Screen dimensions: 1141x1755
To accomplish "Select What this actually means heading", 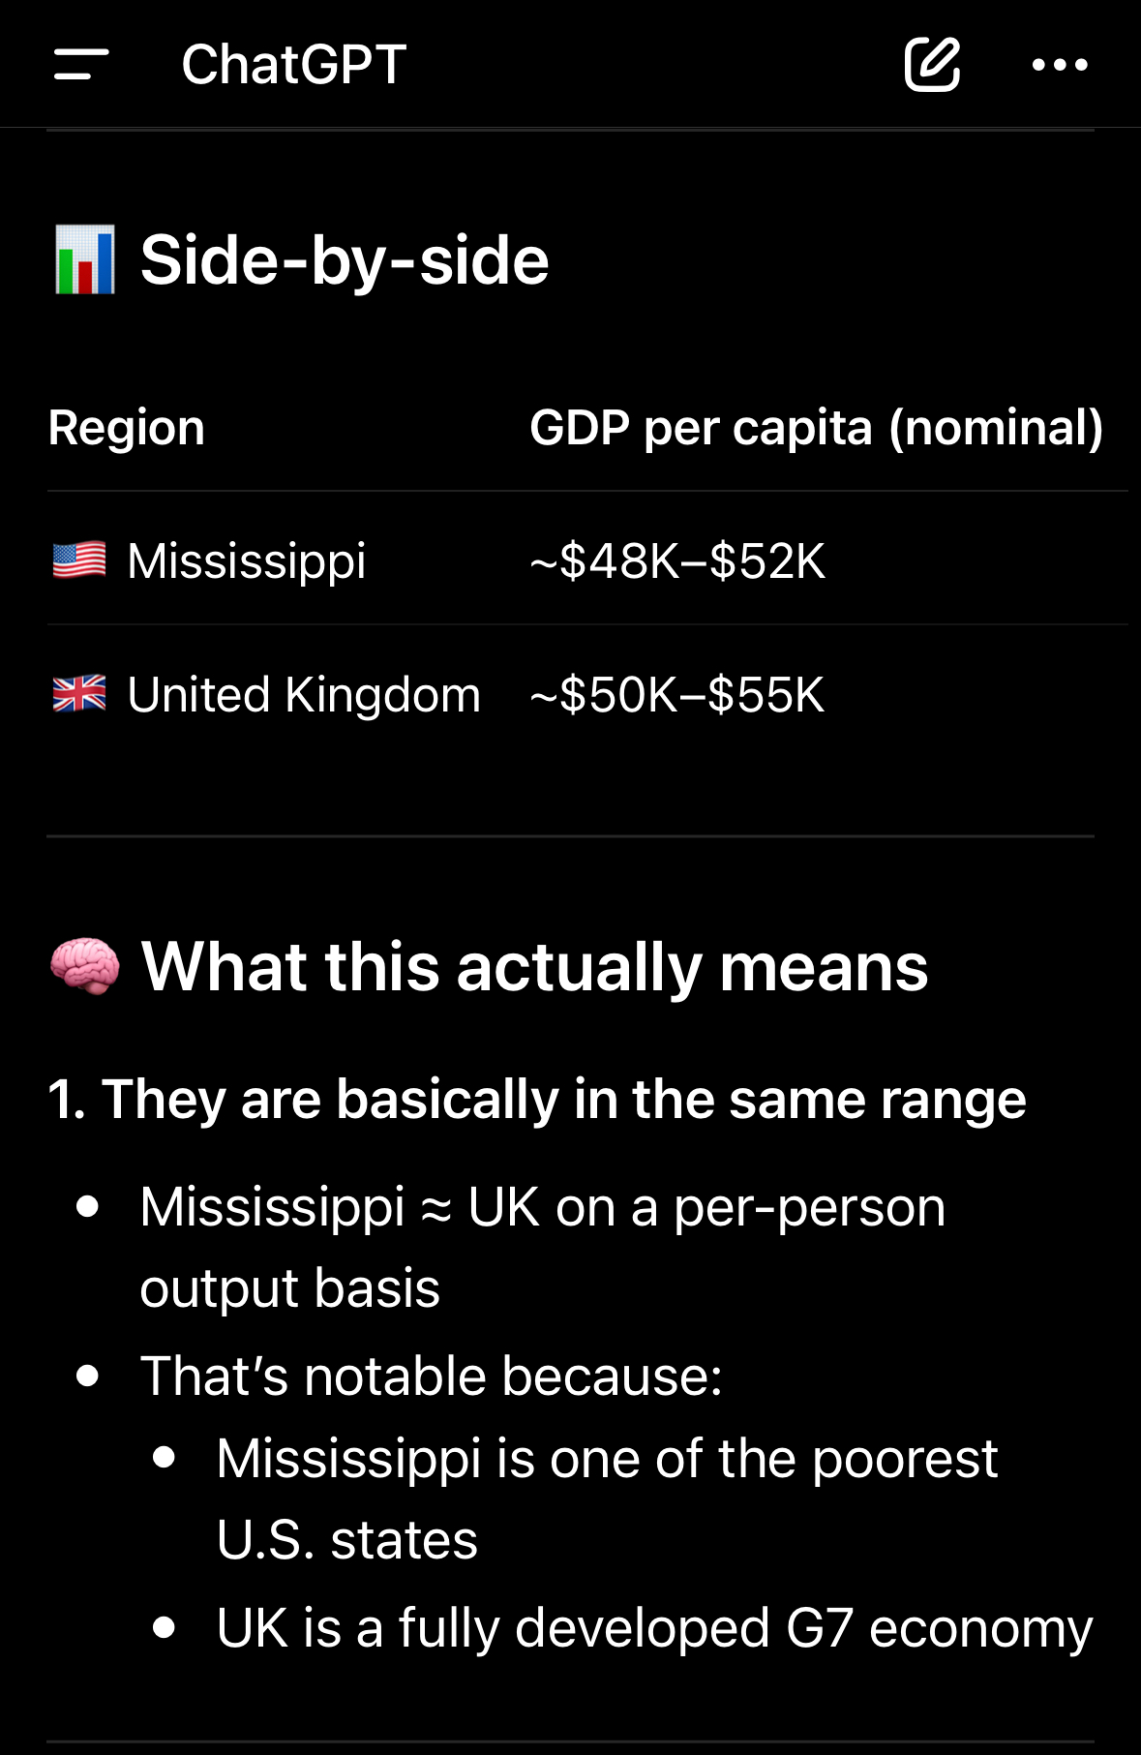I will coord(534,967).
